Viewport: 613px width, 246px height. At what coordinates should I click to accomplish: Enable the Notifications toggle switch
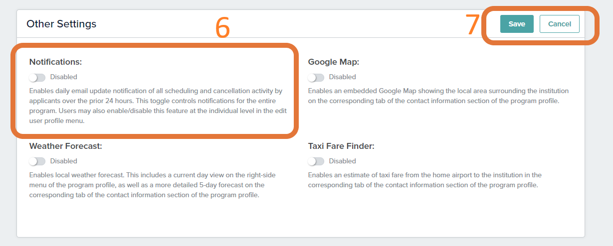[x=37, y=77]
